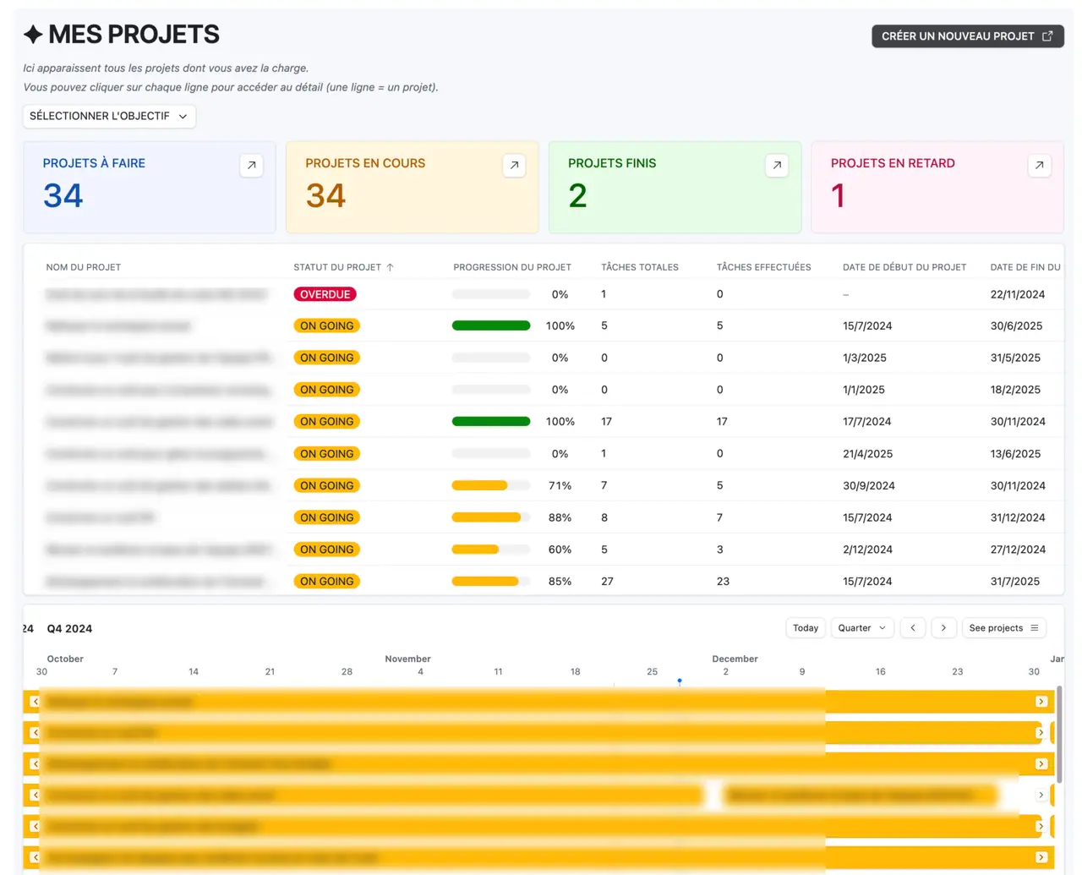Click the 60% progress bar
Viewport: 1082px width, 875px height.
point(491,550)
